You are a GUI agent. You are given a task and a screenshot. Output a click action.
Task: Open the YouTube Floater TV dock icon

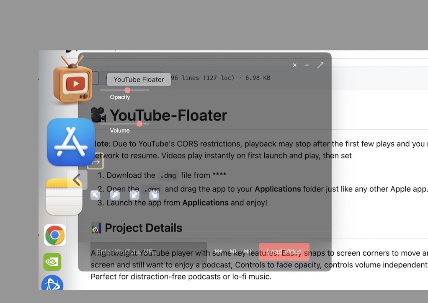[x=72, y=80]
